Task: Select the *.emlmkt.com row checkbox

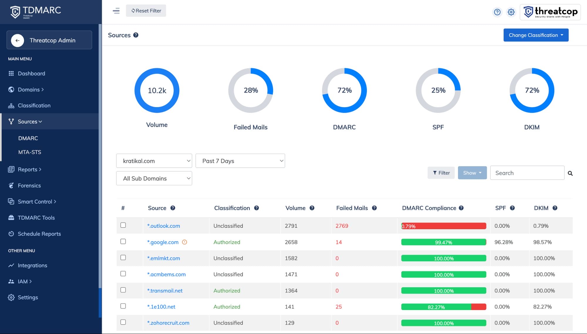Action: (x=123, y=257)
